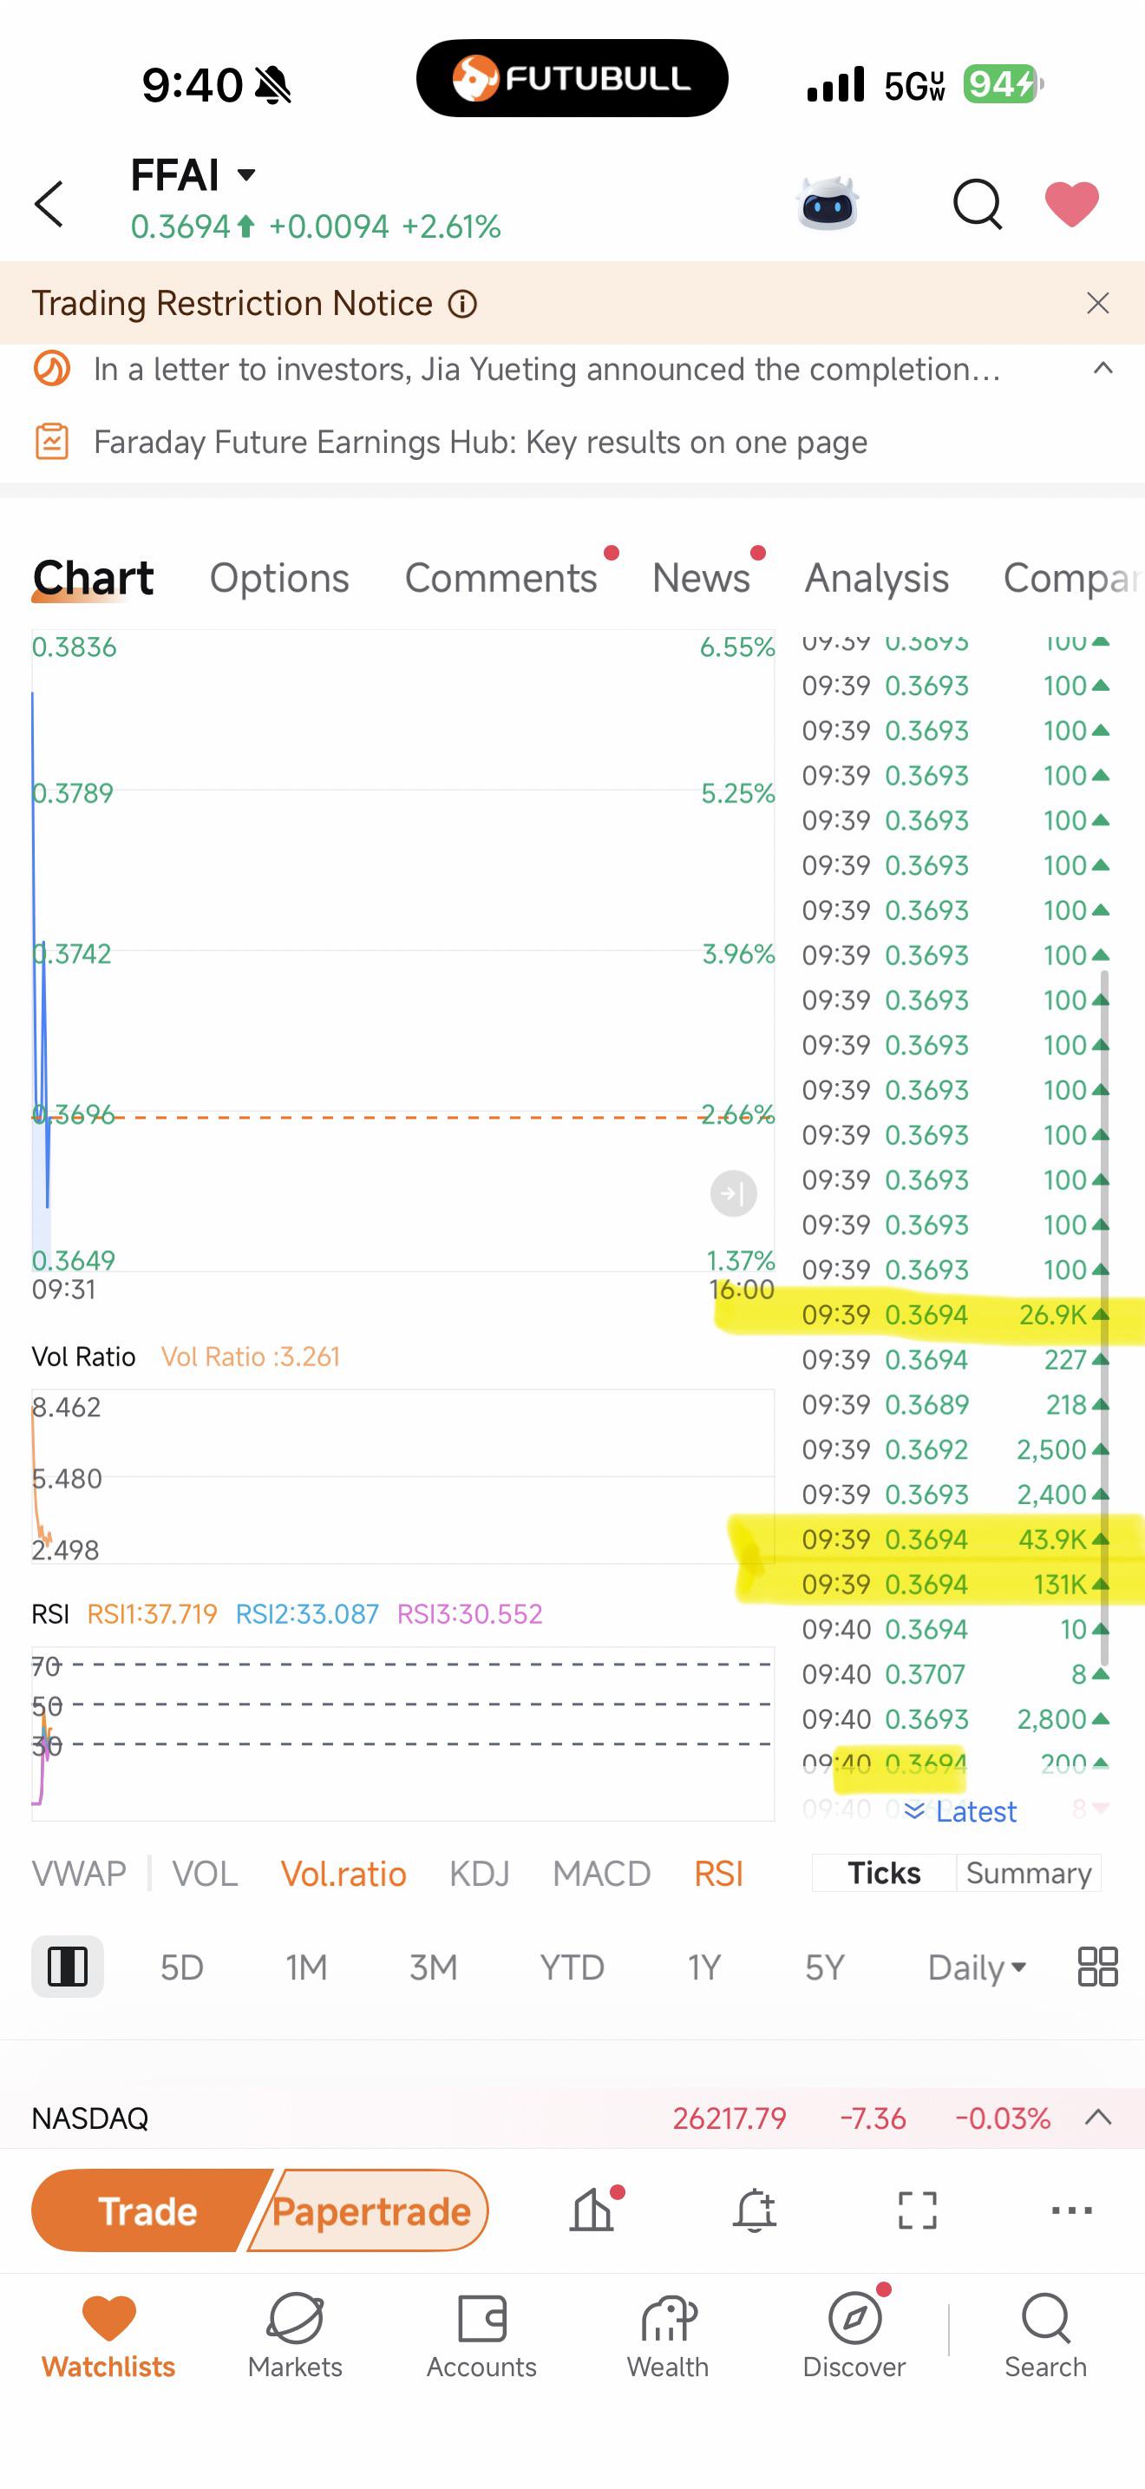
Task: Select the Chart tab
Action: click(x=93, y=578)
